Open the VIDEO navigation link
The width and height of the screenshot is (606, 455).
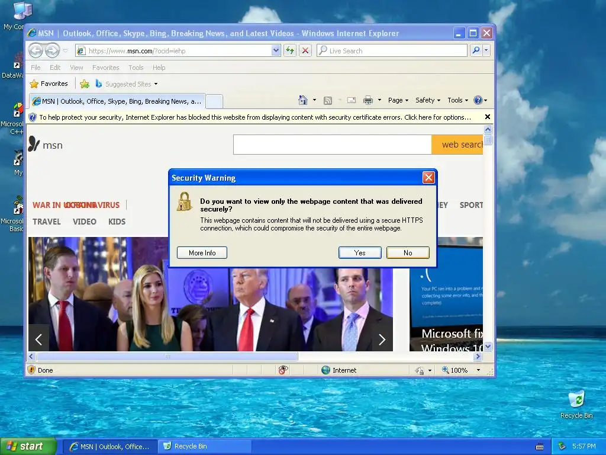(84, 222)
